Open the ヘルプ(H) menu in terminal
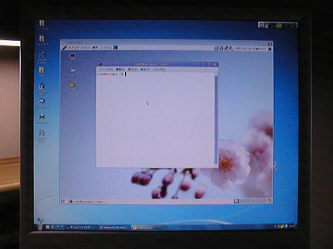 tap(159, 69)
